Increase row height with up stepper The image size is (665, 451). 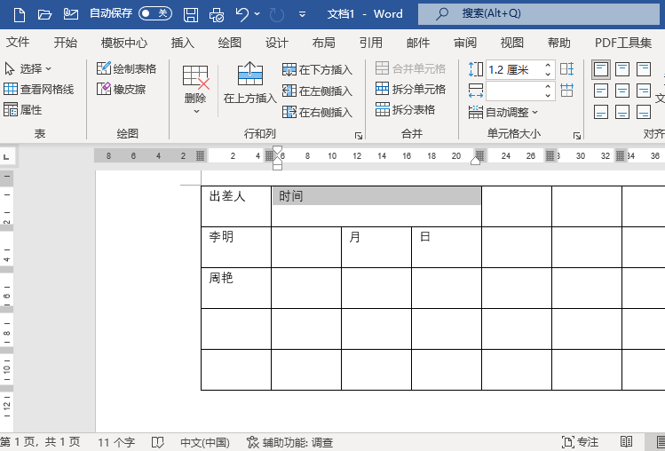[x=548, y=66]
